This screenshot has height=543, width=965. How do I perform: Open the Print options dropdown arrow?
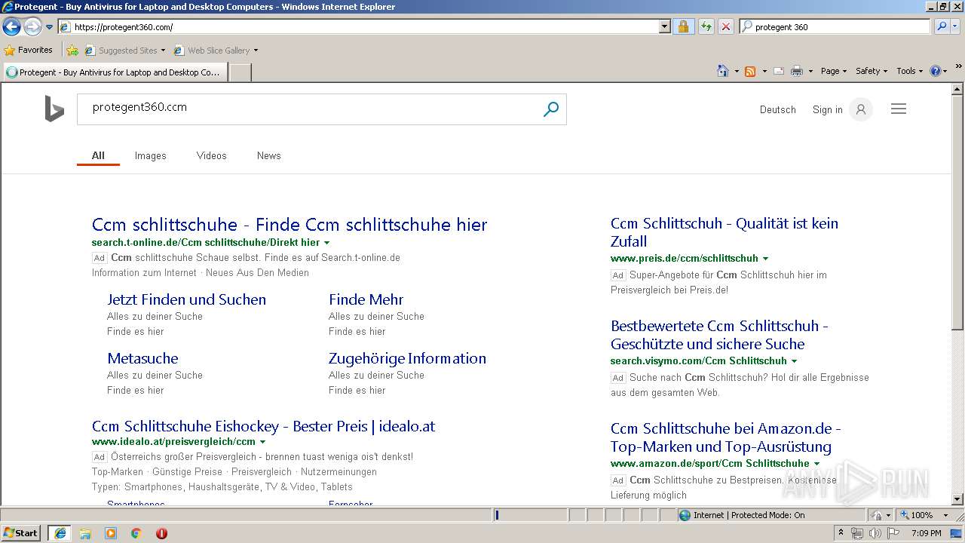[x=810, y=71]
